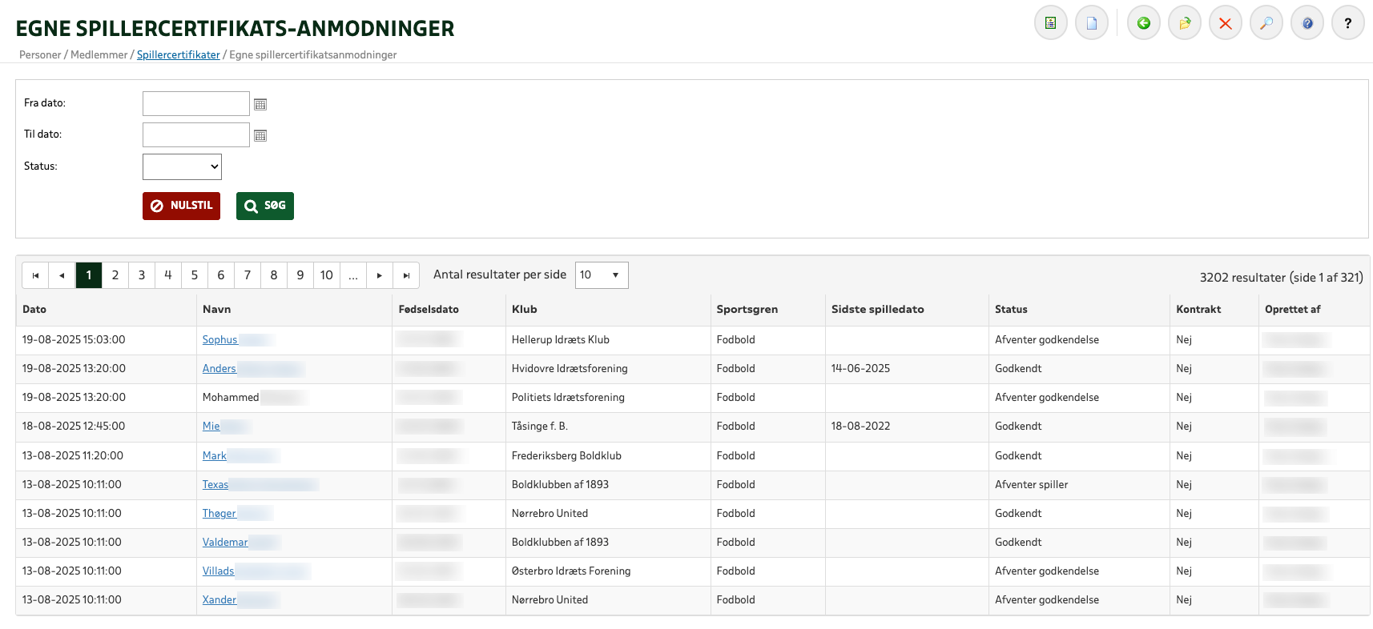
Task: Click the red X icon in the toolbar
Action: (x=1225, y=23)
